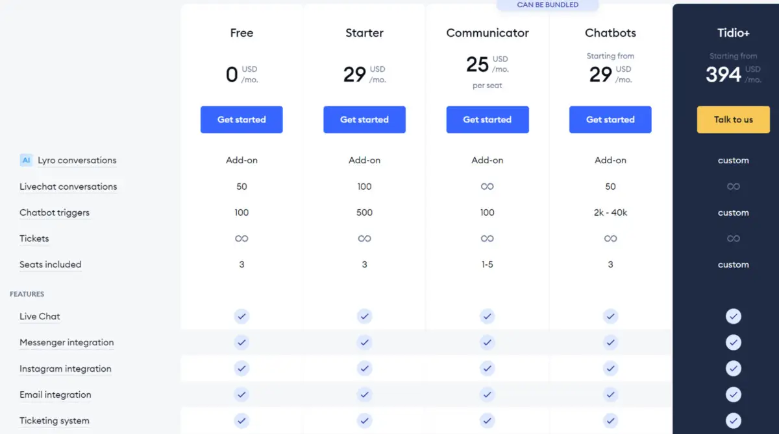This screenshot has height=434, width=779.
Task: Click the Live Chat checkmark in Free column
Action: coord(241,316)
